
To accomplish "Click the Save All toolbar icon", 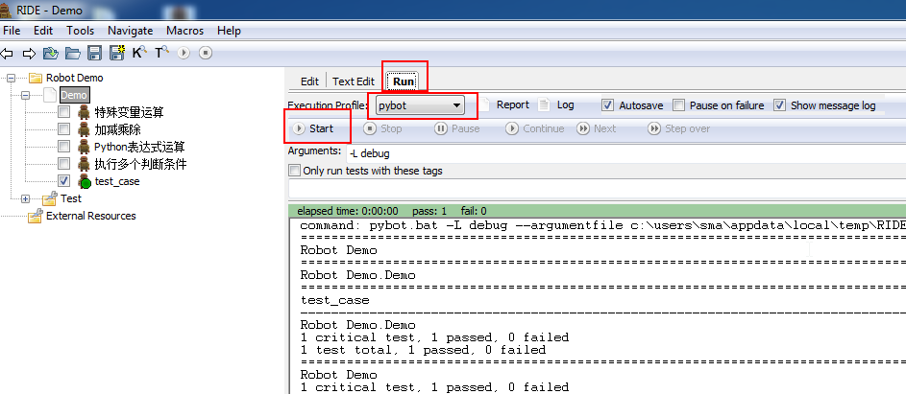I will point(117,53).
